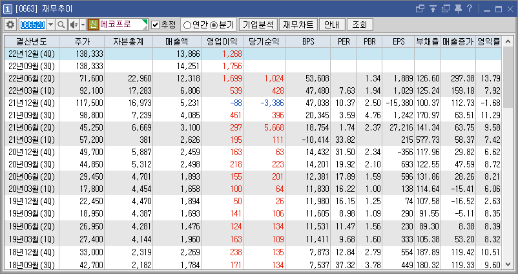Click the 매출증가 column header
Screen dimensions: 518x274
[x=458, y=41]
